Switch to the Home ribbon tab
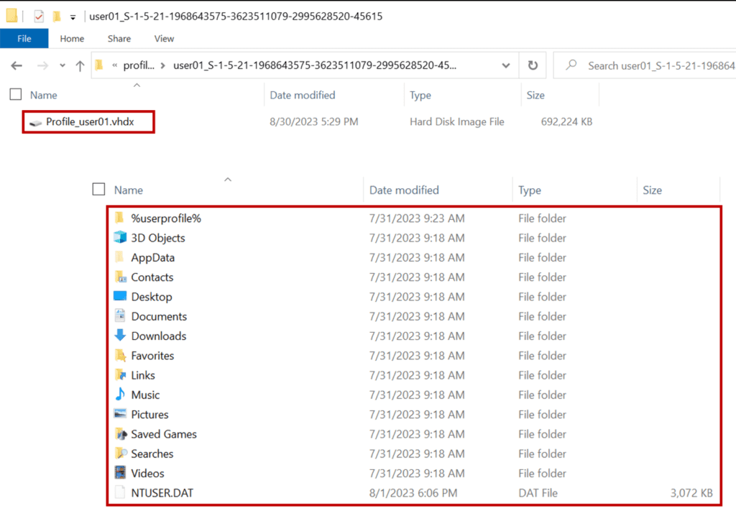The width and height of the screenshot is (736, 521). click(72, 38)
